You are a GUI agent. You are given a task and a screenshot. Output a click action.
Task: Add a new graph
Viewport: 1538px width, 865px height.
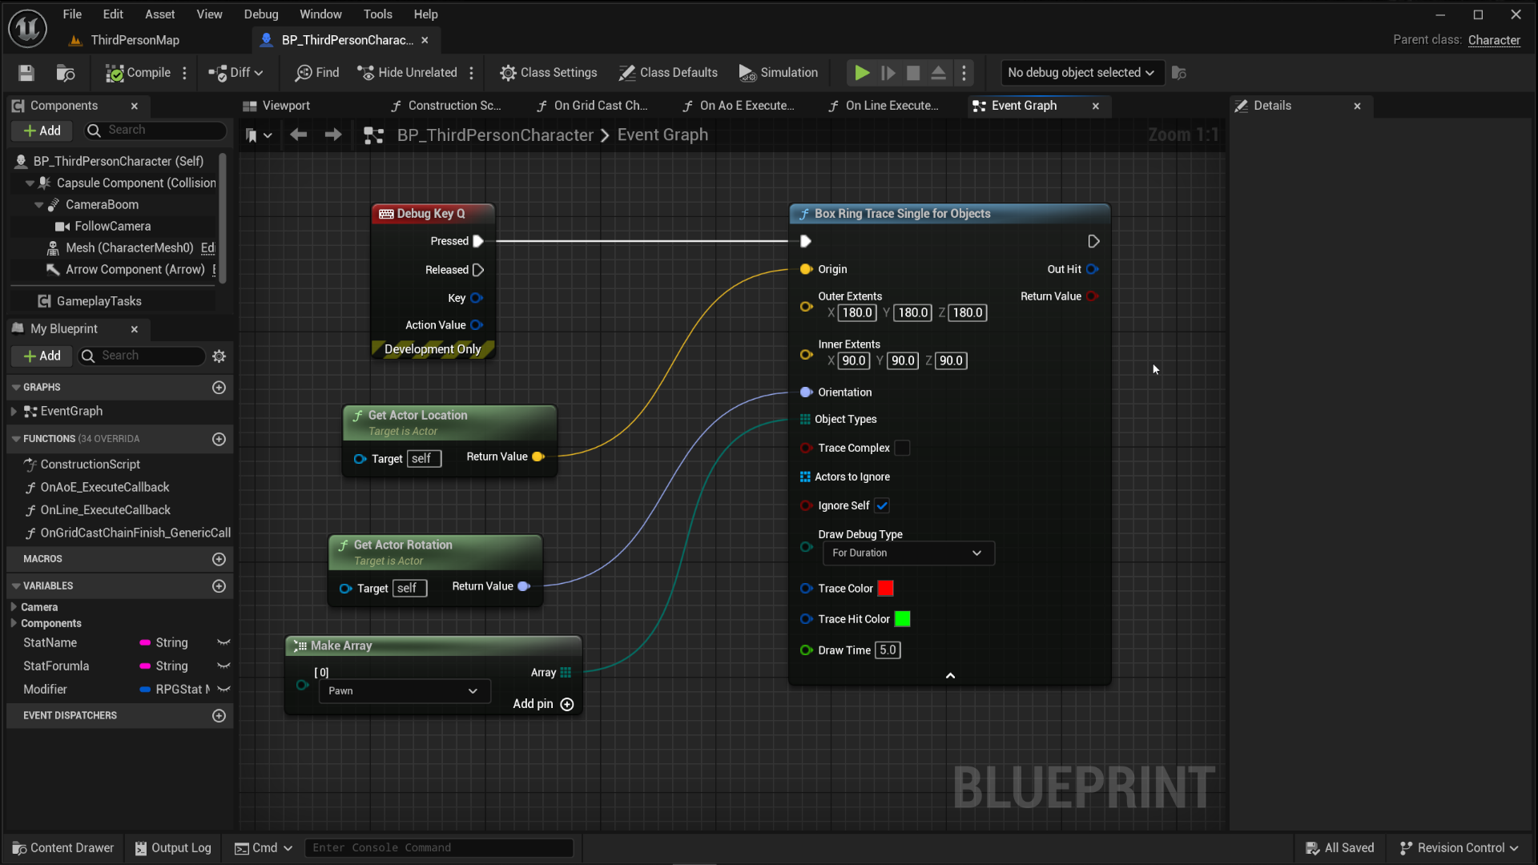(x=219, y=388)
